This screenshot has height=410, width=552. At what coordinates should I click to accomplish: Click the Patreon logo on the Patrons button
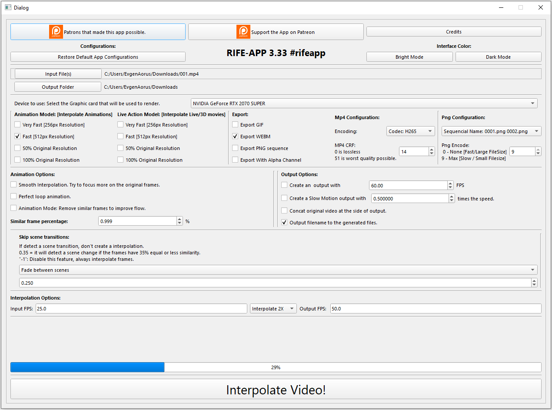click(x=56, y=32)
